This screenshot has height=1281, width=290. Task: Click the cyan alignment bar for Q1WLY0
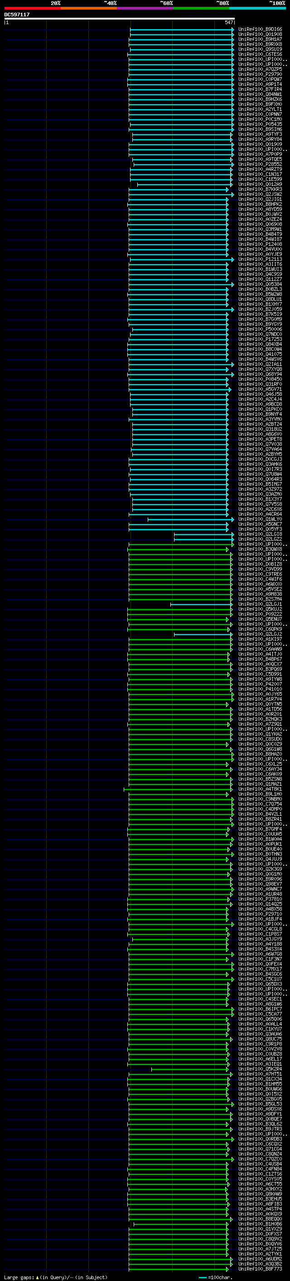191,519
